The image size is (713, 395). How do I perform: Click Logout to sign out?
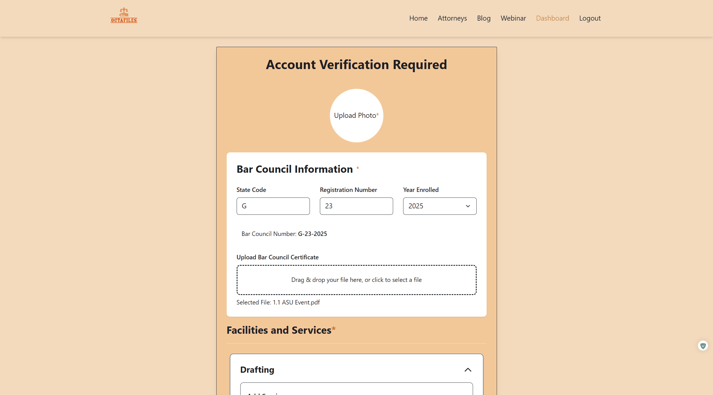590,18
